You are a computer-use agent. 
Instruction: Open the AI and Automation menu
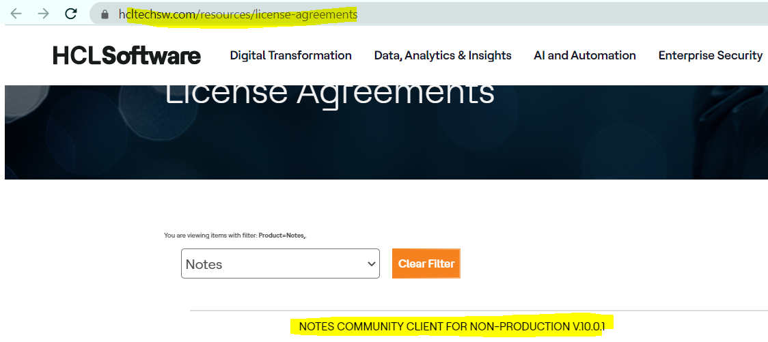(584, 56)
